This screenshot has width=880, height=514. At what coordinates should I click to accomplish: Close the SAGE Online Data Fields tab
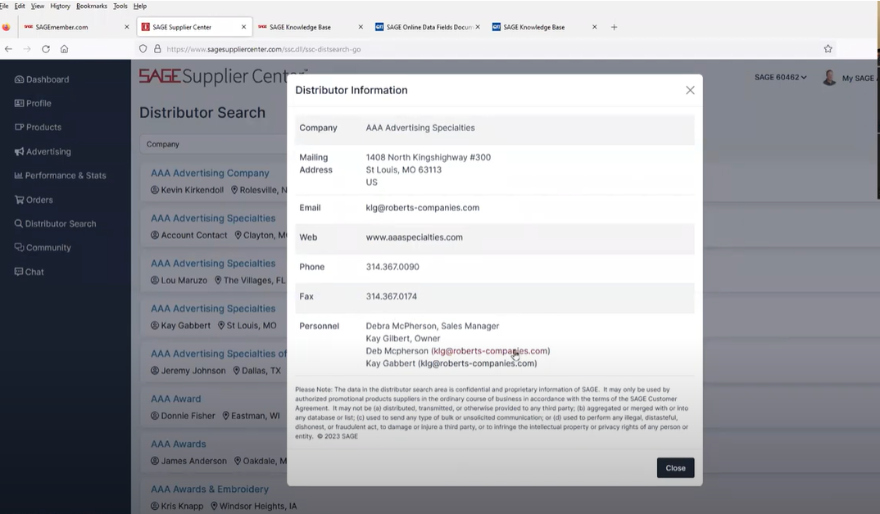478,27
